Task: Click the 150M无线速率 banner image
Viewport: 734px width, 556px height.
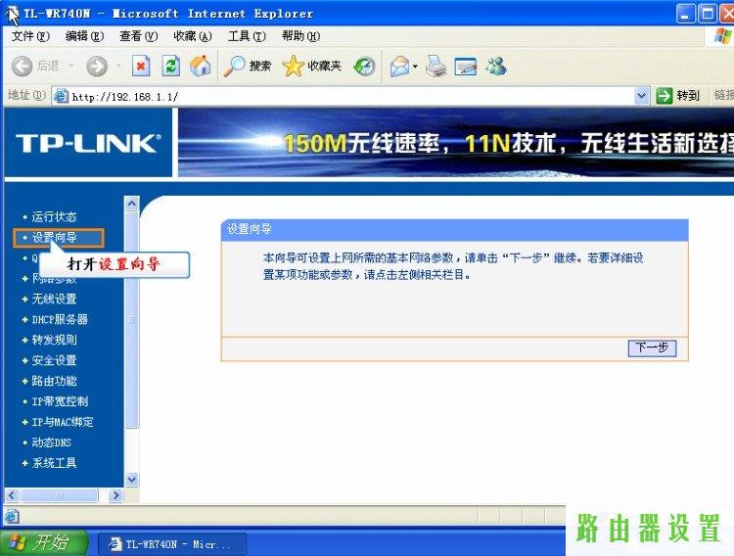Action: [456, 143]
